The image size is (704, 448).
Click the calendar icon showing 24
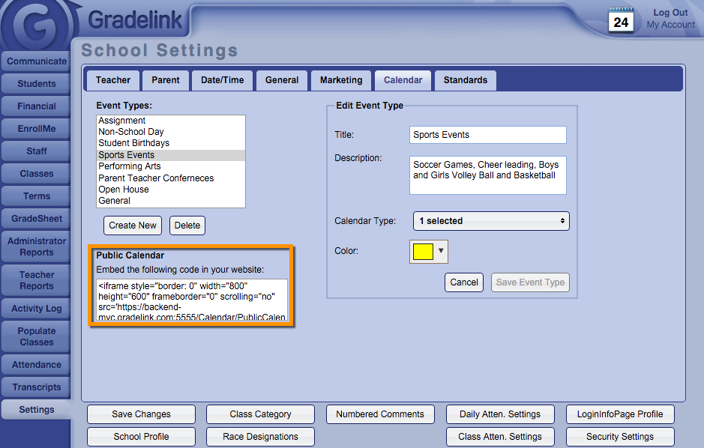pos(621,20)
